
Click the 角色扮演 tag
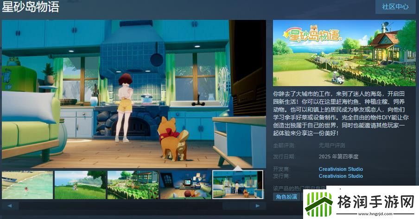286,197
